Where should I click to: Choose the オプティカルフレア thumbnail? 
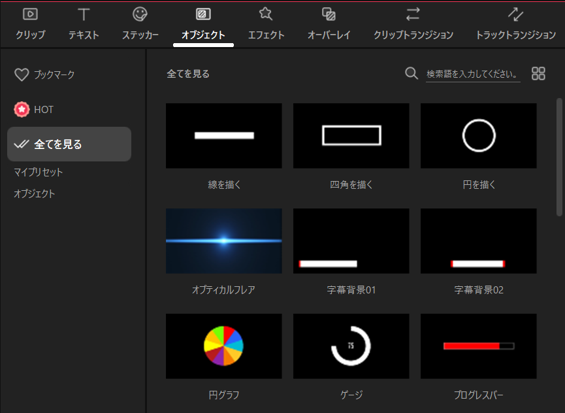[x=223, y=240]
